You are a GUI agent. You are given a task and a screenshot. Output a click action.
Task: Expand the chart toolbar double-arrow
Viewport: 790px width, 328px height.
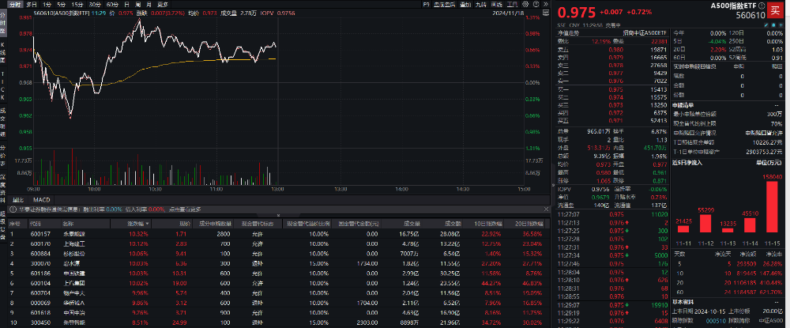click(x=545, y=4)
